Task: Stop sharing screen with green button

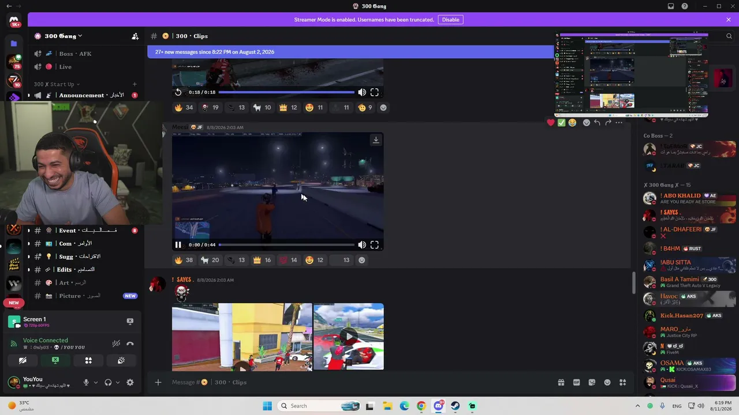Action: click(x=55, y=360)
